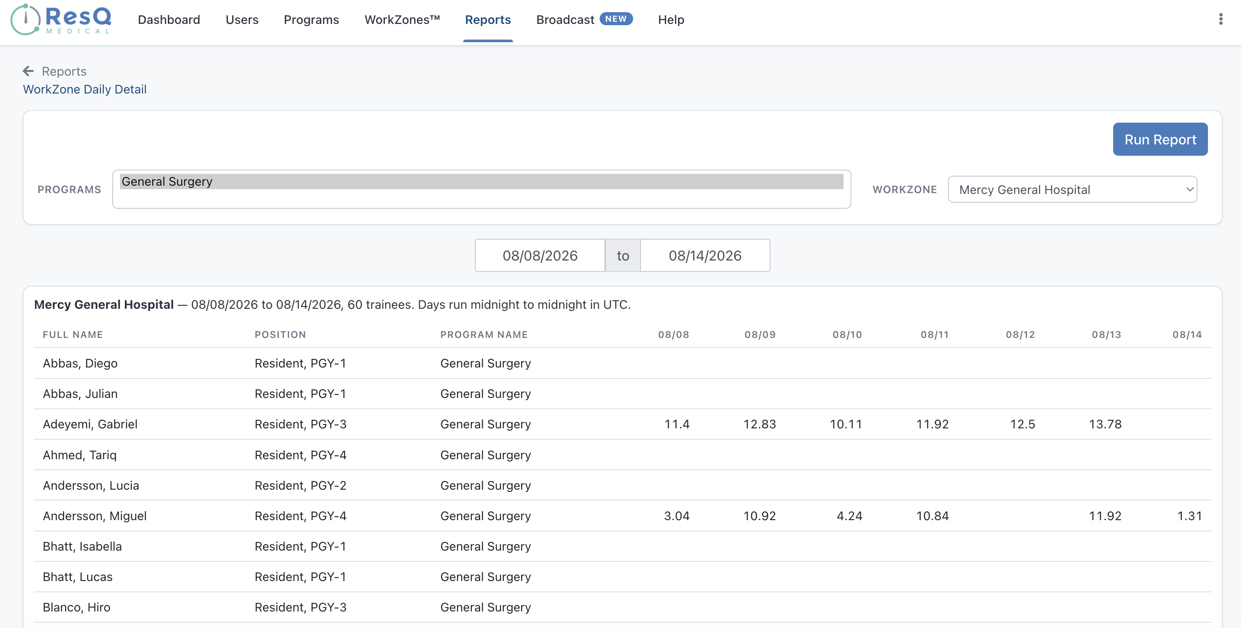Viewport: 1241px width, 628px height.
Task: Click Ahmed, Tariq's Resident, PGY-4 position
Action: [x=300, y=455]
